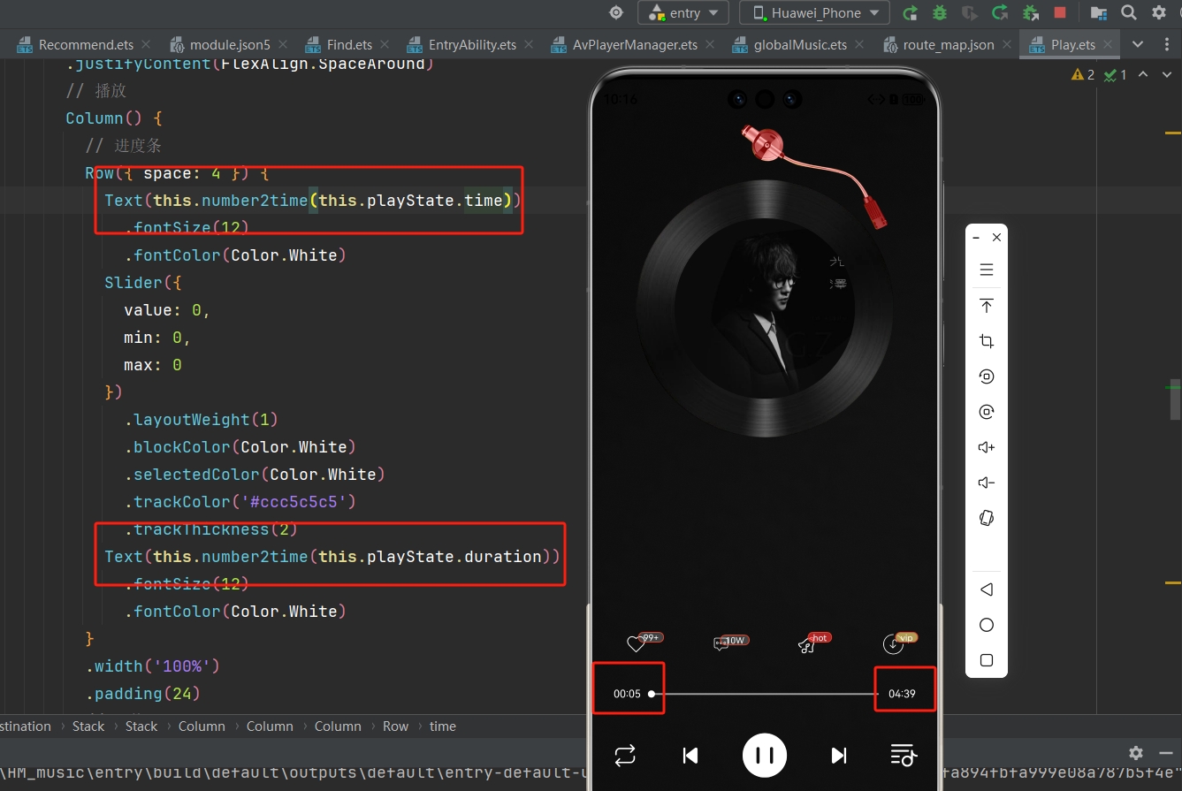Image resolution: width=1182 pixels, height=791 pixels.
Task: Open the entry module dropdown
Action: pyautogui.click(x=683, y=12)
